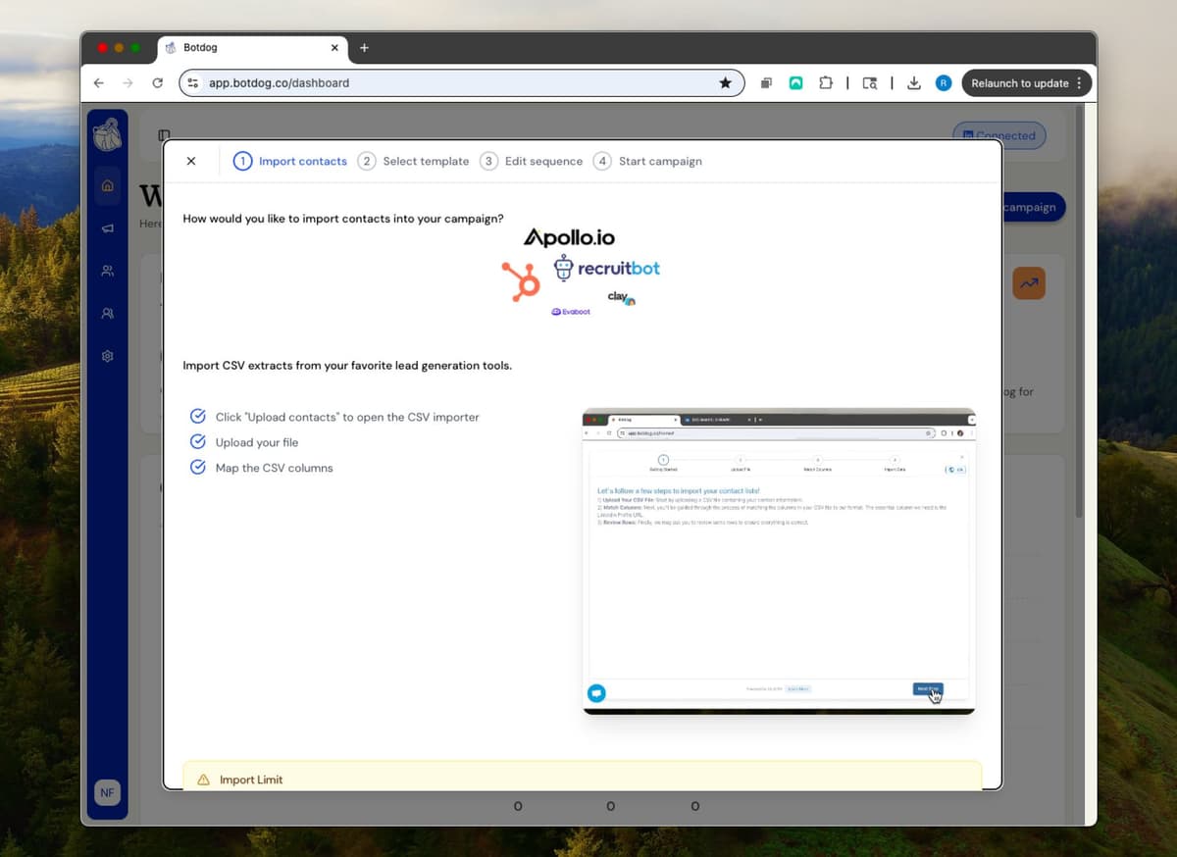Open the settings gear icon in sidebar

click(x=108, y=356)
